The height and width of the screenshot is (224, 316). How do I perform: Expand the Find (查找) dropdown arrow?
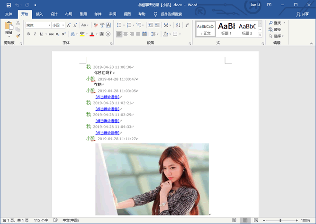(x=284, y=23)
